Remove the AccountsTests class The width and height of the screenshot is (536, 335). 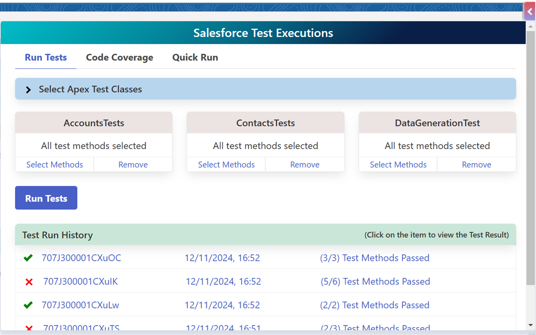(x=133, y=165)
